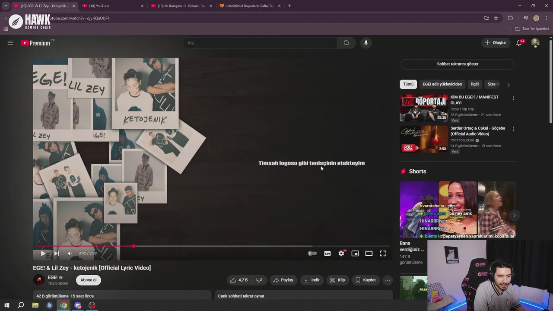The image size is (553, 311).
Task: Enter full screen mode
Action: pos(383,254)
